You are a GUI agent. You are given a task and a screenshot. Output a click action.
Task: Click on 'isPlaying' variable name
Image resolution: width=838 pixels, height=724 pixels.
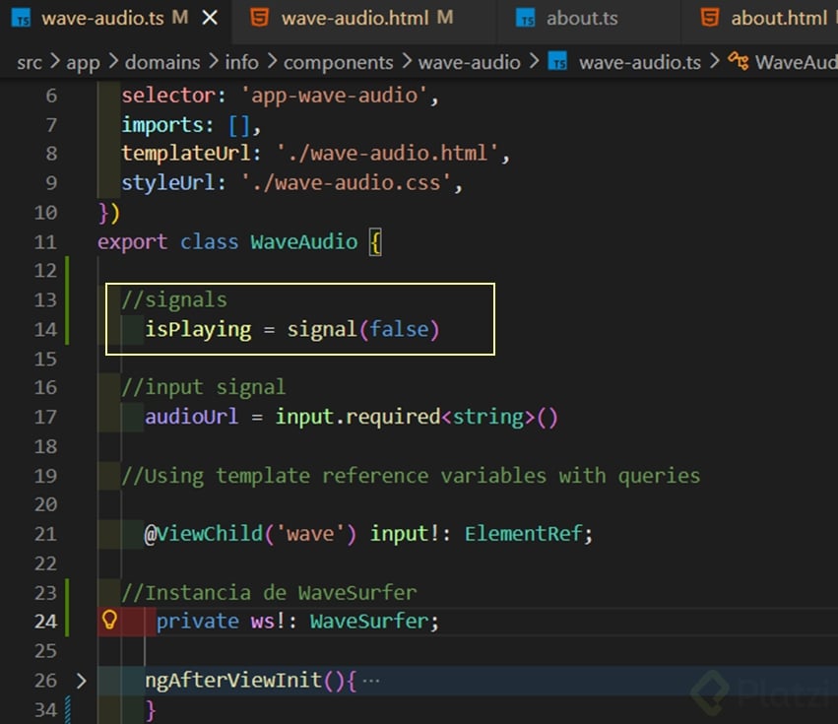click(x=198, y=329)
